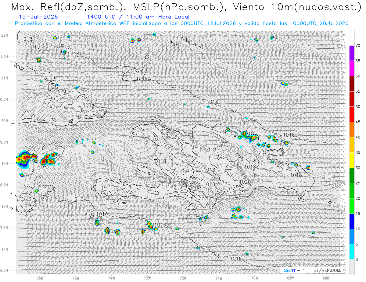This screenshot has height=282, width=366.
Task: Click the 21N latitude axis label
Action: [x=5, y=78]
